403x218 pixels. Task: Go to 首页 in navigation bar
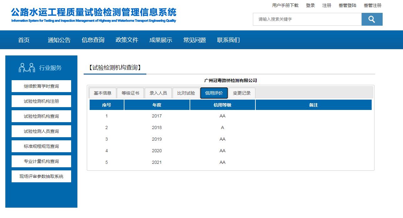pos(24,40)
